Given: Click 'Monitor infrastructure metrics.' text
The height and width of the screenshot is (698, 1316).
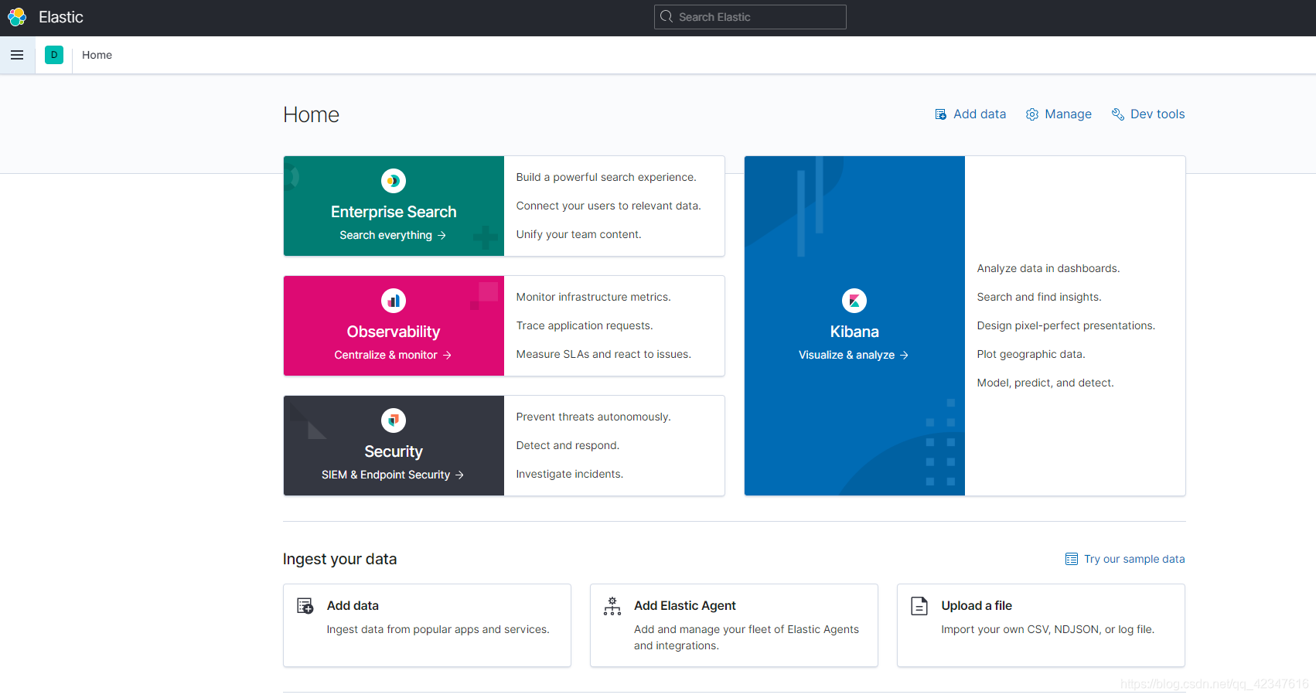Looking at the screenshot, I should 594,297.
